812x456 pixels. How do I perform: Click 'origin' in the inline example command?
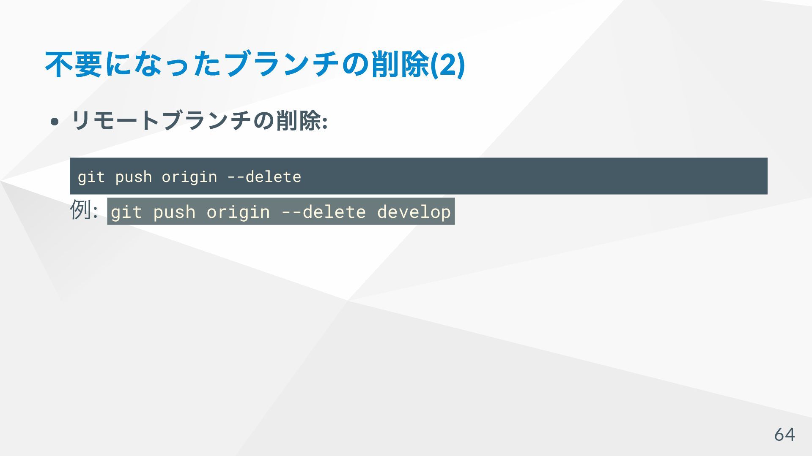coord(238,212)
